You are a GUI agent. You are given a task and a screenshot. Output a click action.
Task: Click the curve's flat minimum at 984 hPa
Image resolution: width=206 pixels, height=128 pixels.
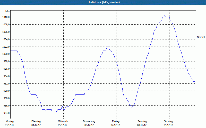54,113
